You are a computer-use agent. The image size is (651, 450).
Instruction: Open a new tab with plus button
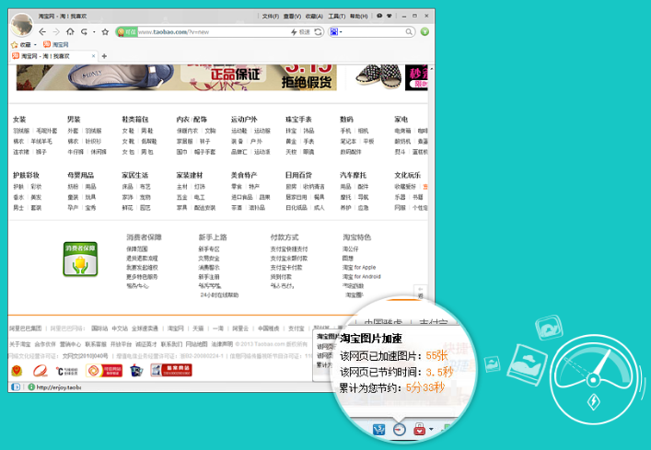[x=104, y=56]
